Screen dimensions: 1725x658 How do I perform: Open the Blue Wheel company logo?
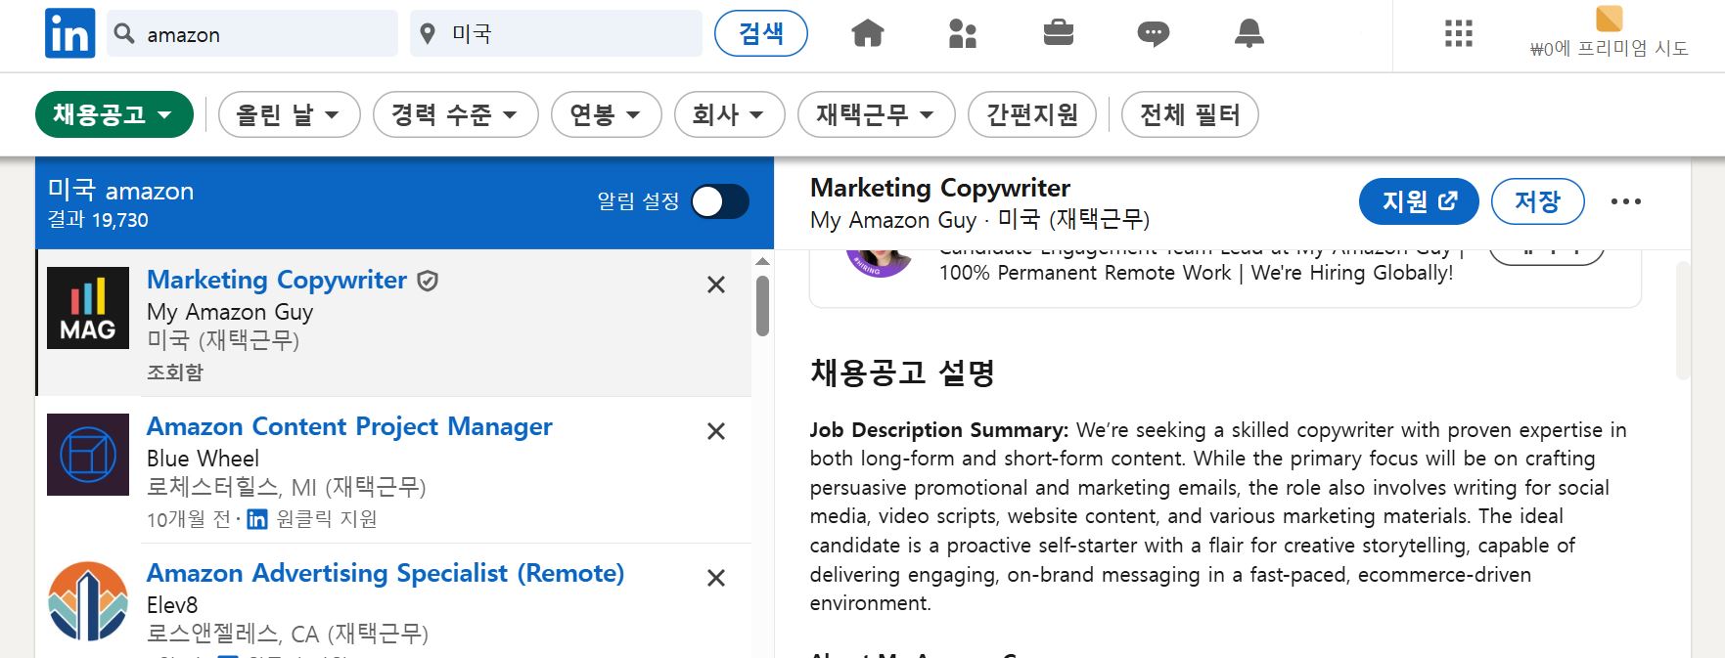tap(88, 455)
